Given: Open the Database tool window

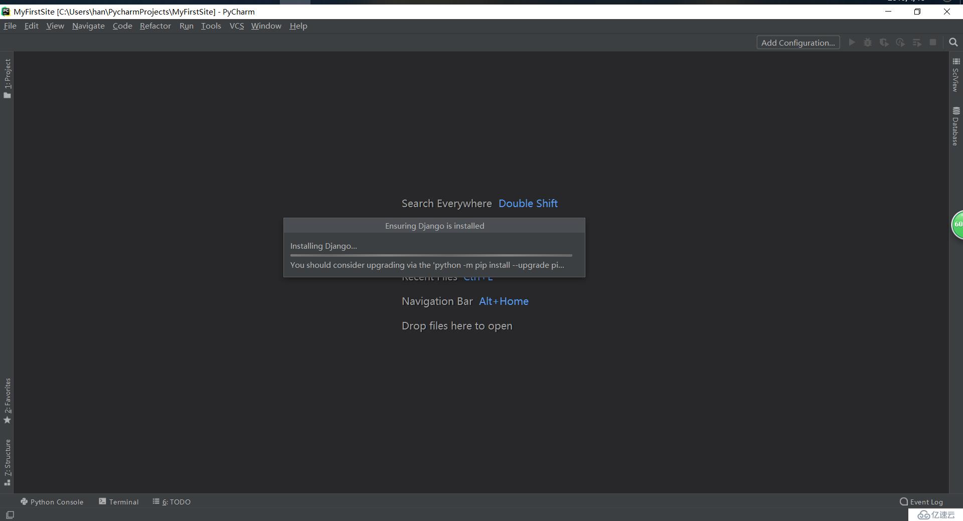Looking at the screenshot, I should (956, 126).
